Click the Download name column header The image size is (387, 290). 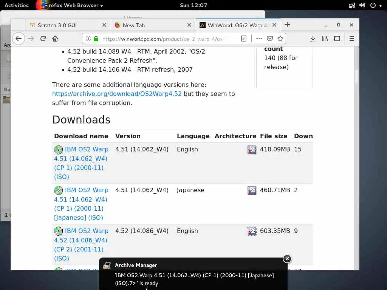[81, 136]
